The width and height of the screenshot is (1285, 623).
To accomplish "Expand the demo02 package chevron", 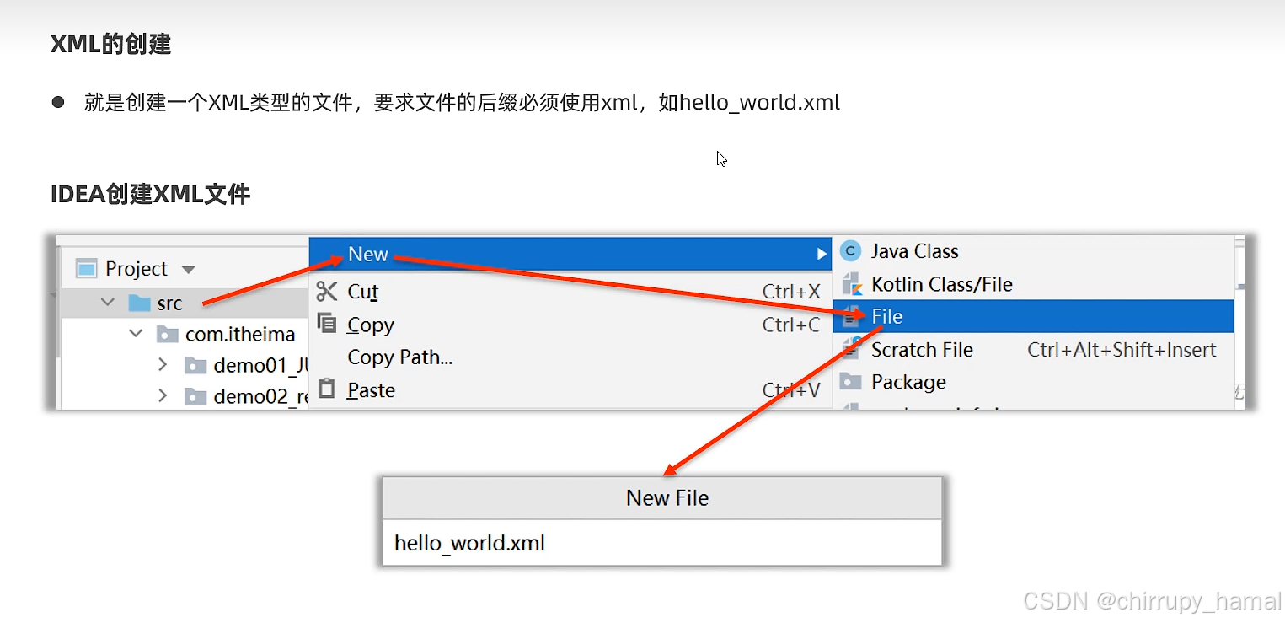I will (163, 395).
